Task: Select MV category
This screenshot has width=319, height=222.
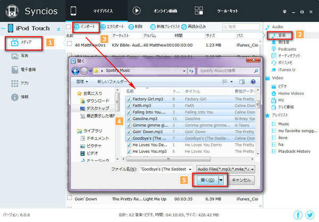Action: click(x=278, y=101)
